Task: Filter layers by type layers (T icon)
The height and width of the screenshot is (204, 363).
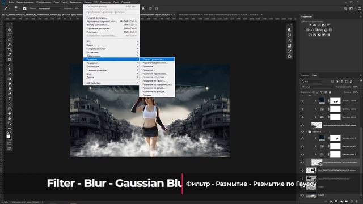Action: point(341,82)
